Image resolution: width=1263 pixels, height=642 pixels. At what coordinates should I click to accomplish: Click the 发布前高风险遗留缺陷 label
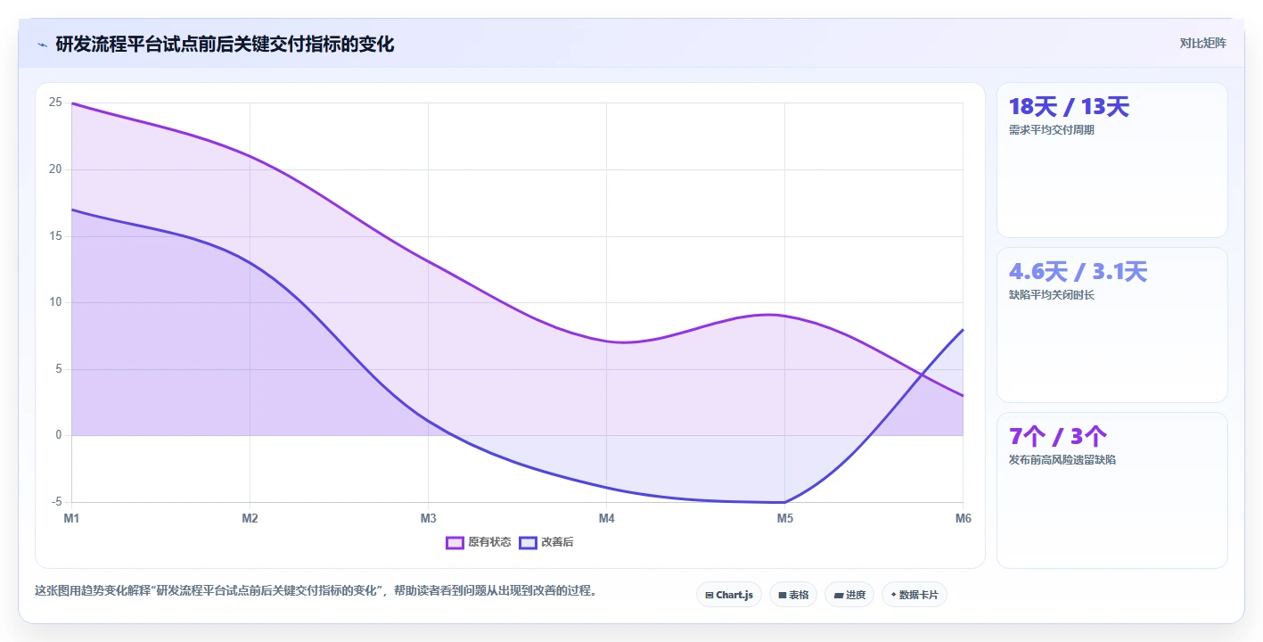coord(1062,460)
